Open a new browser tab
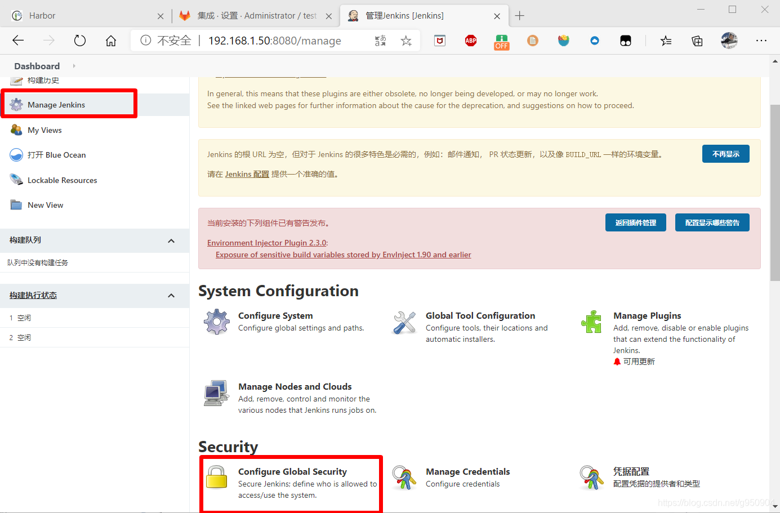This screenshot has height=513, width=780. click(520, 16)
